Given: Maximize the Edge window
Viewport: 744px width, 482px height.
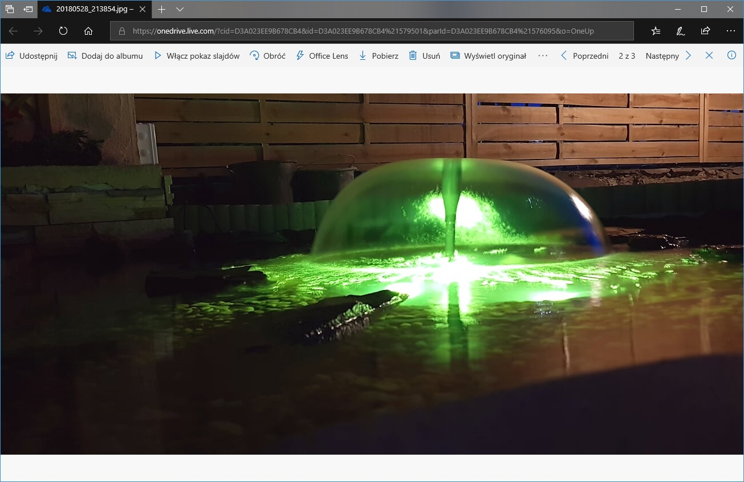Looking at the screenshot, I should pyautogui.click(x=704, y=9).
